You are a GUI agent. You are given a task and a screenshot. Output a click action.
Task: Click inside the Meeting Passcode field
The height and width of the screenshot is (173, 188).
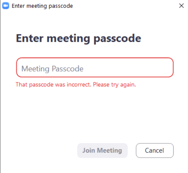[x=95, y=67]
